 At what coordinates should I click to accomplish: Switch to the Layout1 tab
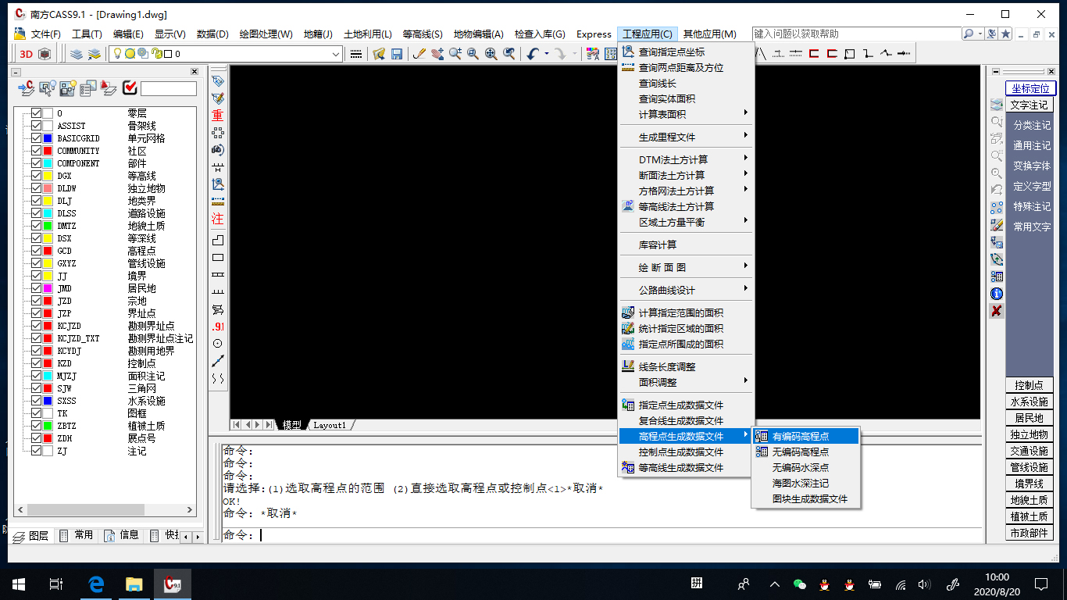coord(330,425)
